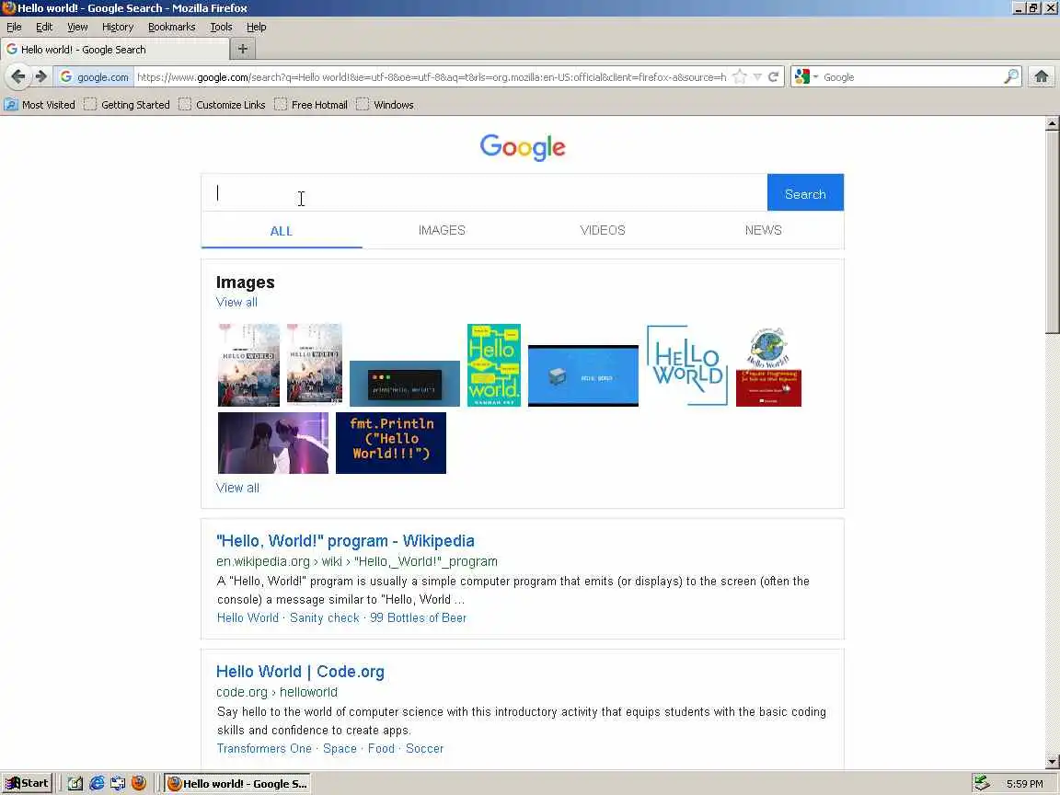The height and width of the screenshot is (795, 1060).
Task: Launch Internet Explorer from the quick launch
Action: tap(97, 784)
